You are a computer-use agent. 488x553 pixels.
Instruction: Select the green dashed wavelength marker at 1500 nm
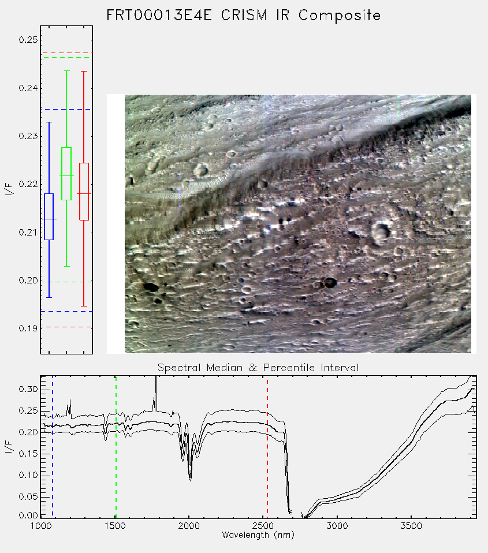[116, 446]
